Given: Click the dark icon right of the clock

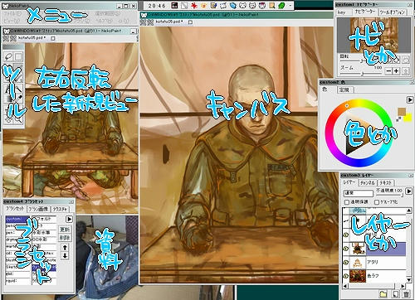Looking at the screenshot, I should coord(174,5).
